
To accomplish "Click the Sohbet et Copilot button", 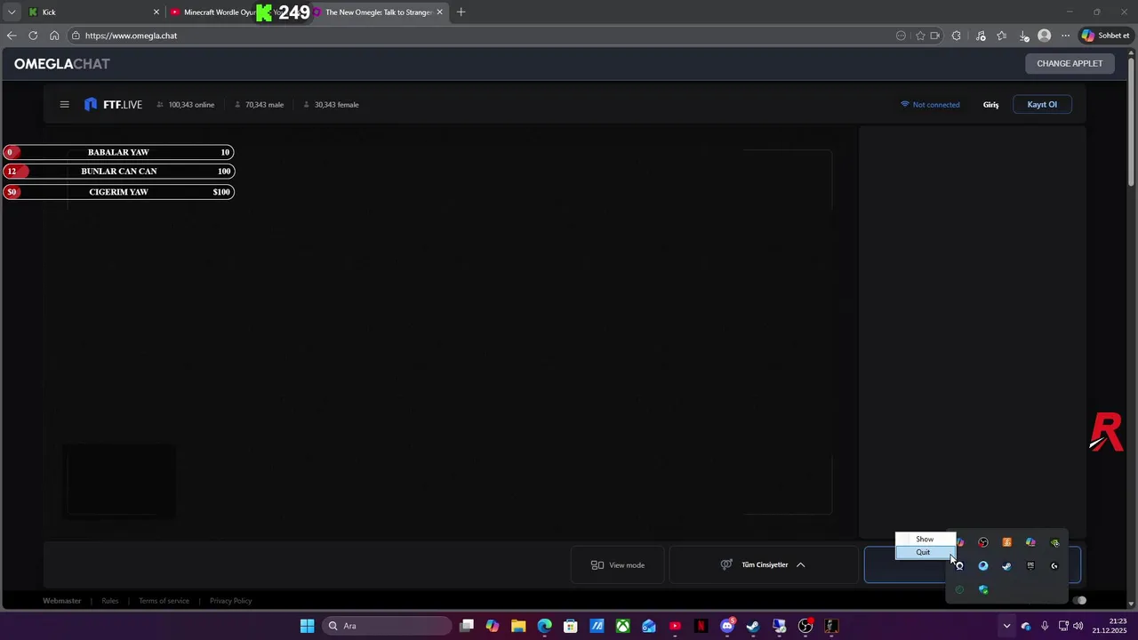I will pyautogui.click(x=1105, y=36).
